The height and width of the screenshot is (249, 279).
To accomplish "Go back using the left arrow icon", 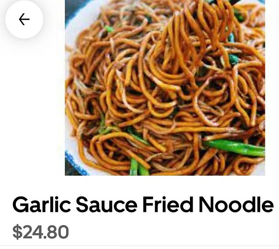I will (x=24, y=19).
